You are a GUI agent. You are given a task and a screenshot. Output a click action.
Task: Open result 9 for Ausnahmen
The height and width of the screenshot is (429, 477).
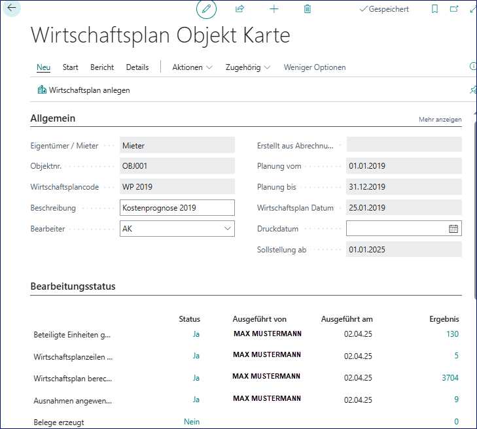(456, 400)
